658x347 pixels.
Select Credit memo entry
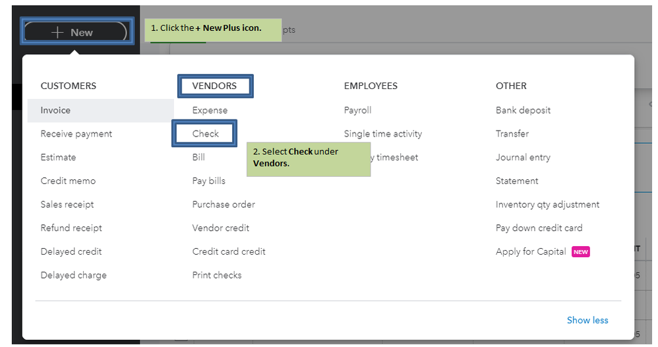(x=68, y=181)
